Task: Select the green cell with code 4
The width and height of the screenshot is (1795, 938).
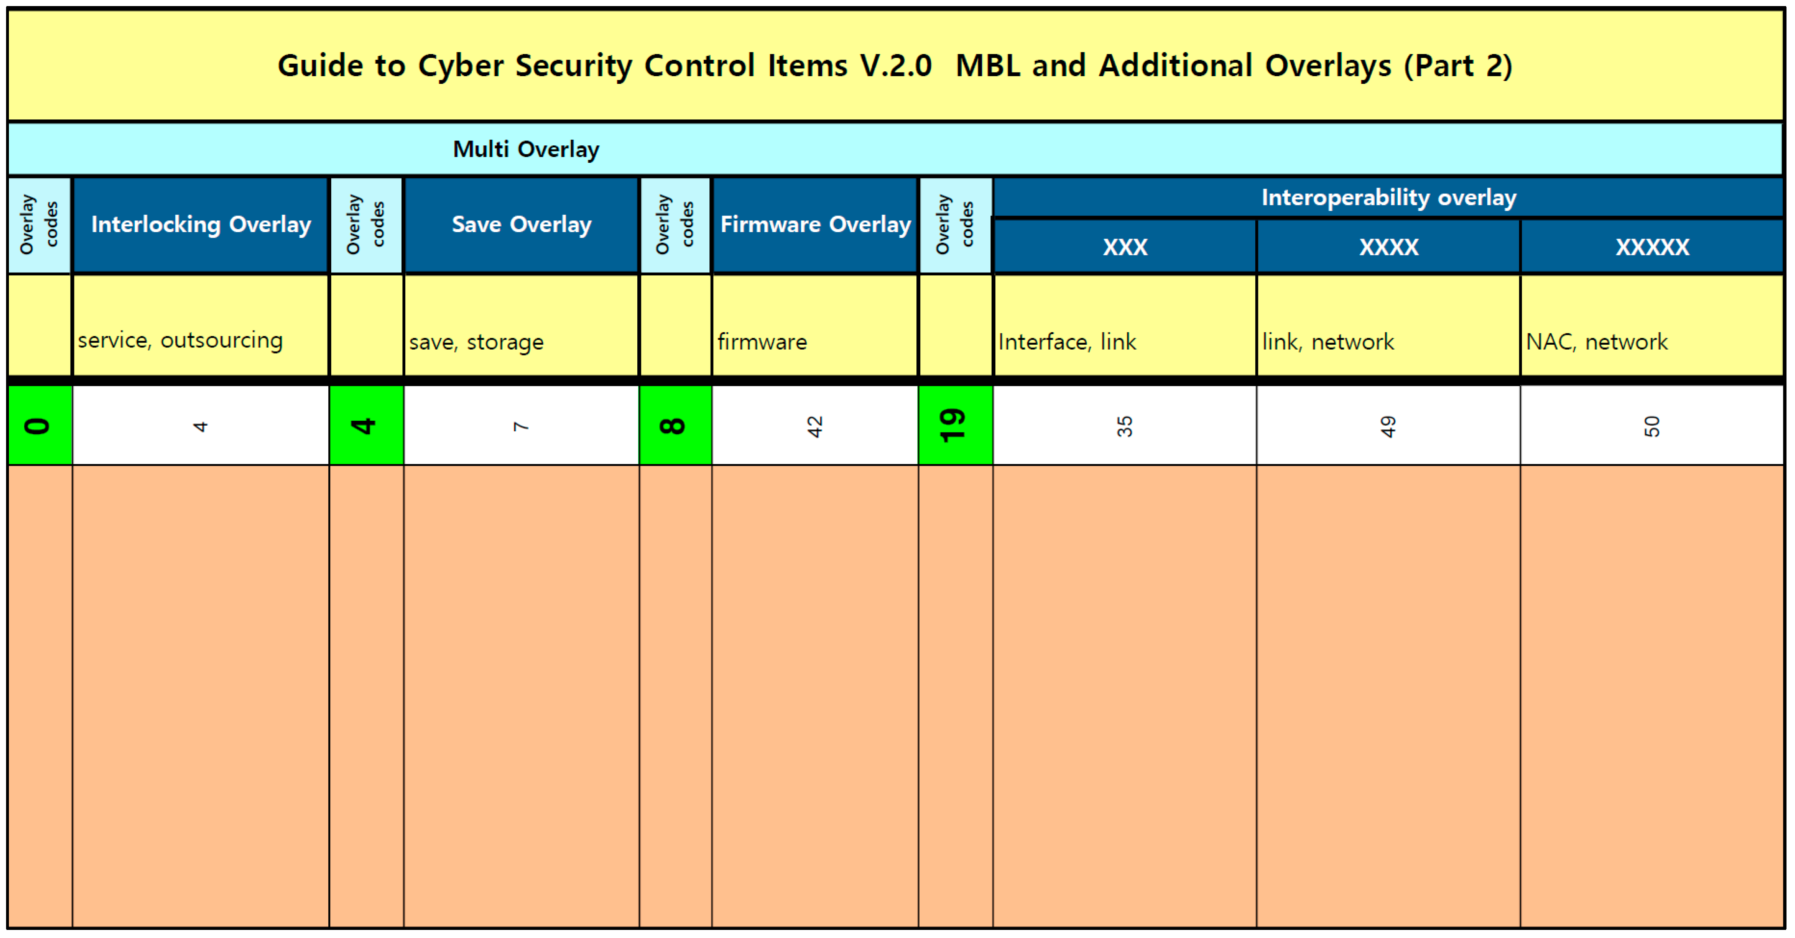Action: click(x=366, y=425)
